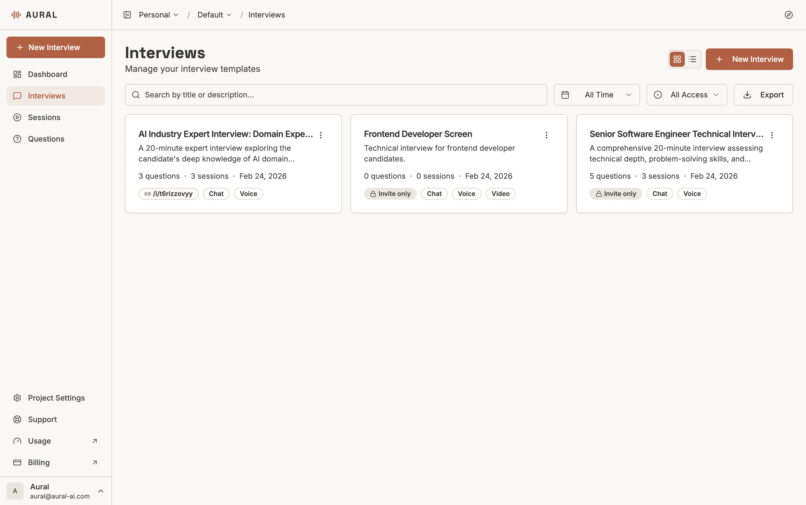Click the search magnifier icon
The image size is (806, 505).
(x=136, y=95)
